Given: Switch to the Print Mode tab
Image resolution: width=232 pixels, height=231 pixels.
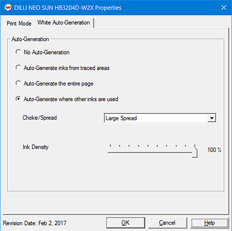Looking at the screenshot, I should tap(19, 23).
